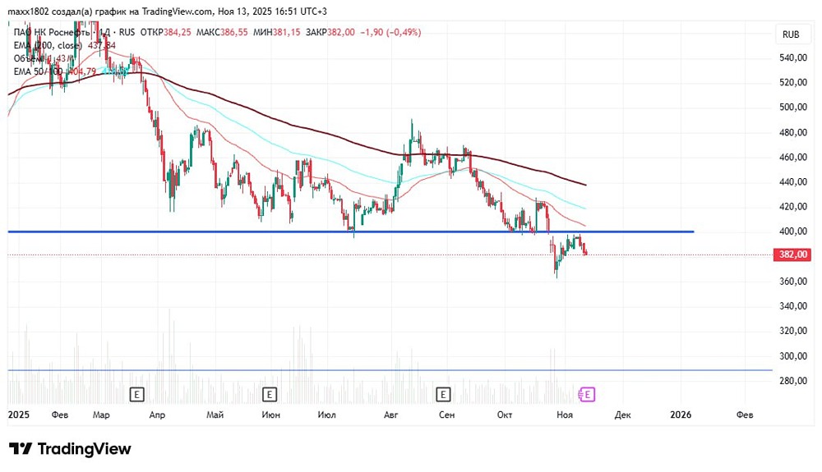The image size is (822, 472).
Task: Click the Мар label on time axis
Action: coord(101,415)
